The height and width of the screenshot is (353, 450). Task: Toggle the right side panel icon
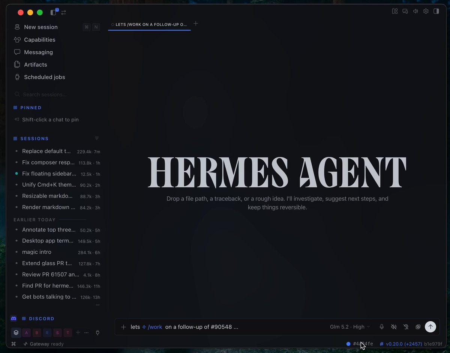click(x=436, y=11)
